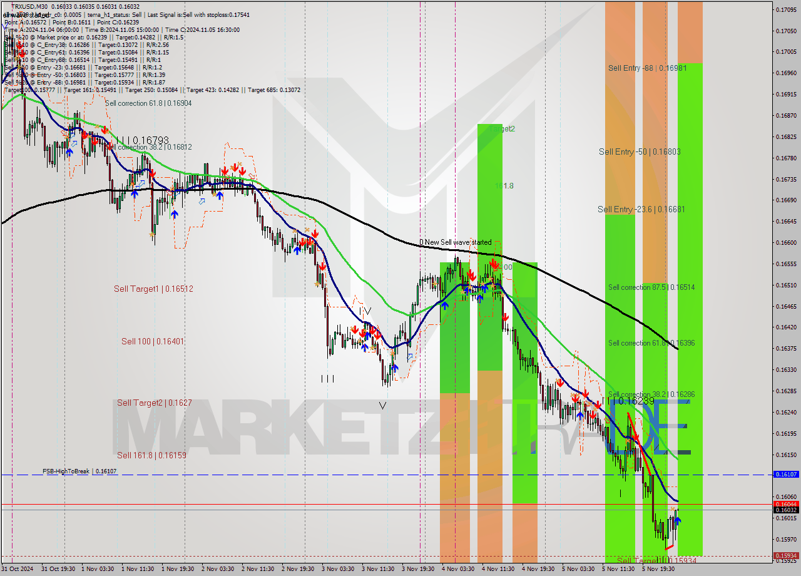Select 'Sell Target1 | 0.16512' red label
The height and width of the screenshot is (576, 801).
(153, 289)
